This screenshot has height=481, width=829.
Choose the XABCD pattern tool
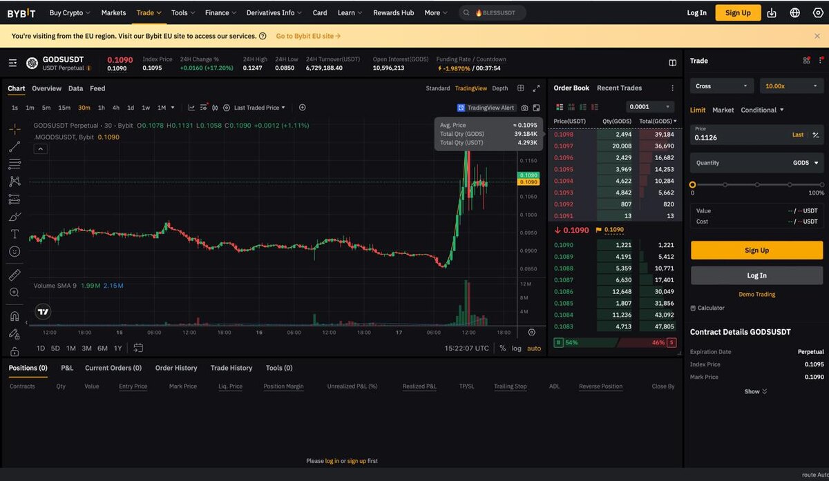coord(15,181)
